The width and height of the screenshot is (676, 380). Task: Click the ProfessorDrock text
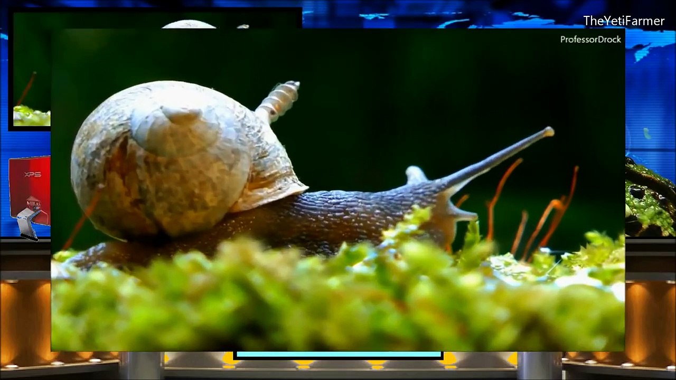click(x=590, y=40)
